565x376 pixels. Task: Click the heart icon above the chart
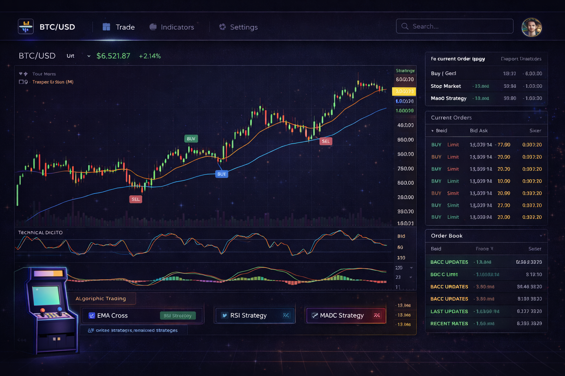point(21,73)
